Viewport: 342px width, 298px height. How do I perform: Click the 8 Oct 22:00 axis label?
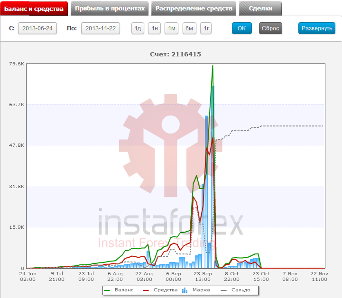point(232,276)
